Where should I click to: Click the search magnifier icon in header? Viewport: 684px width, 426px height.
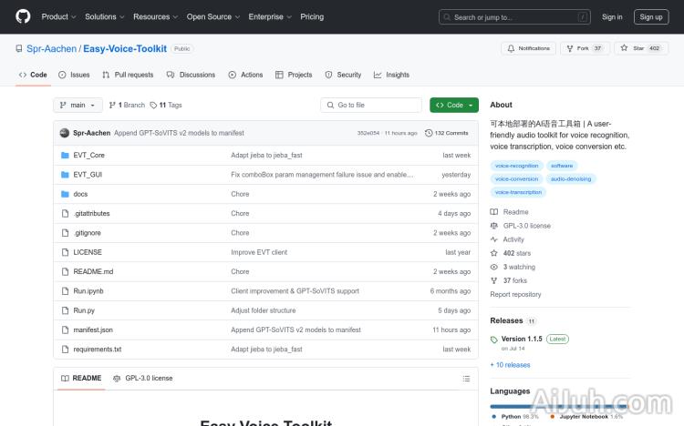pyautogui.click(x=447, y=17)
